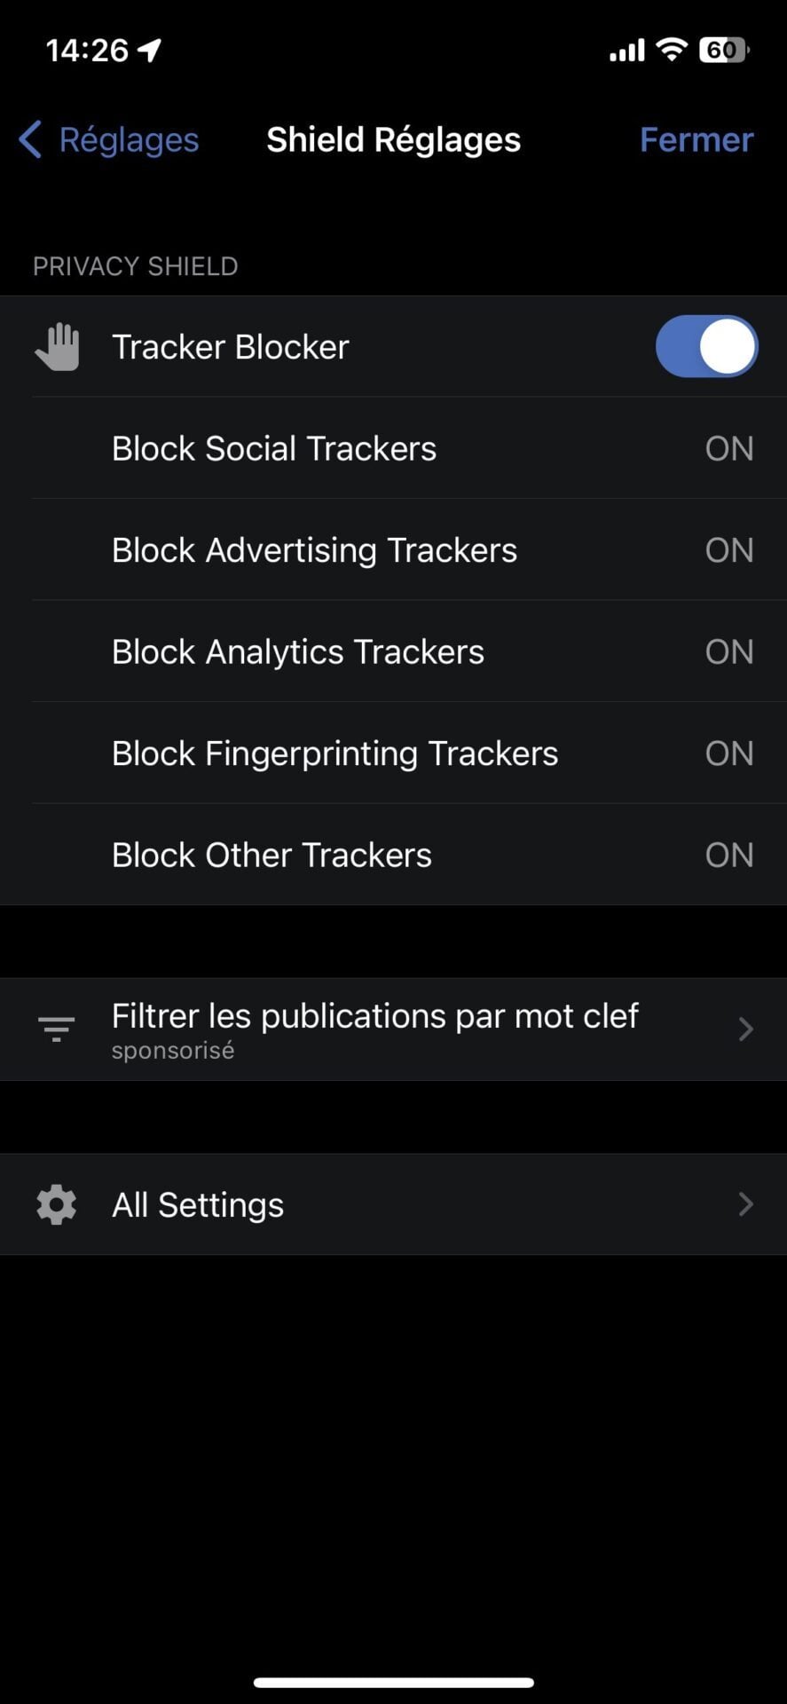This screenshot has height=1704, width=787.
Task: Tap the battery level indicator
Action: [724, 50]
